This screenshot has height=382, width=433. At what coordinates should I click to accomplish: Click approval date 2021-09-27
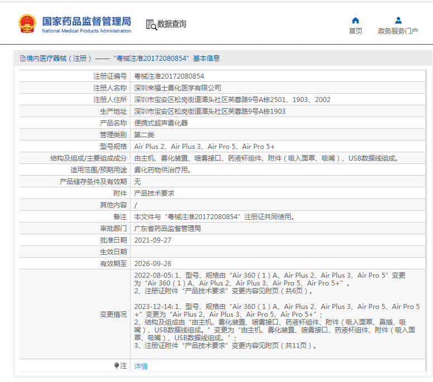tap(152, 240)
